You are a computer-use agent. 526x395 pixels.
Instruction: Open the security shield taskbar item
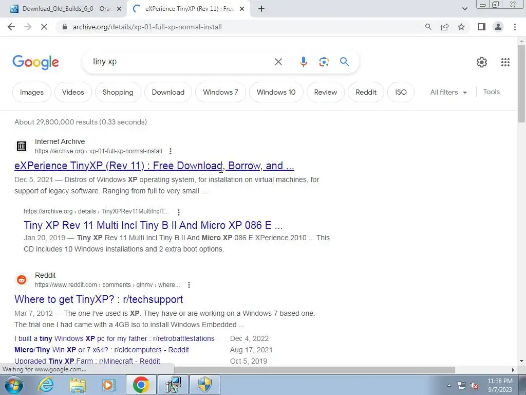click(x=205, y=385)
